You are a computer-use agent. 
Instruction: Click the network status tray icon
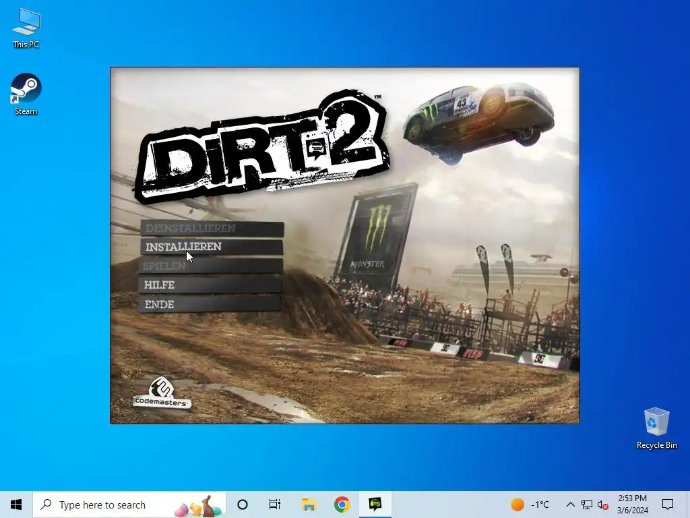pyautogui.click(x=587, y=505)
